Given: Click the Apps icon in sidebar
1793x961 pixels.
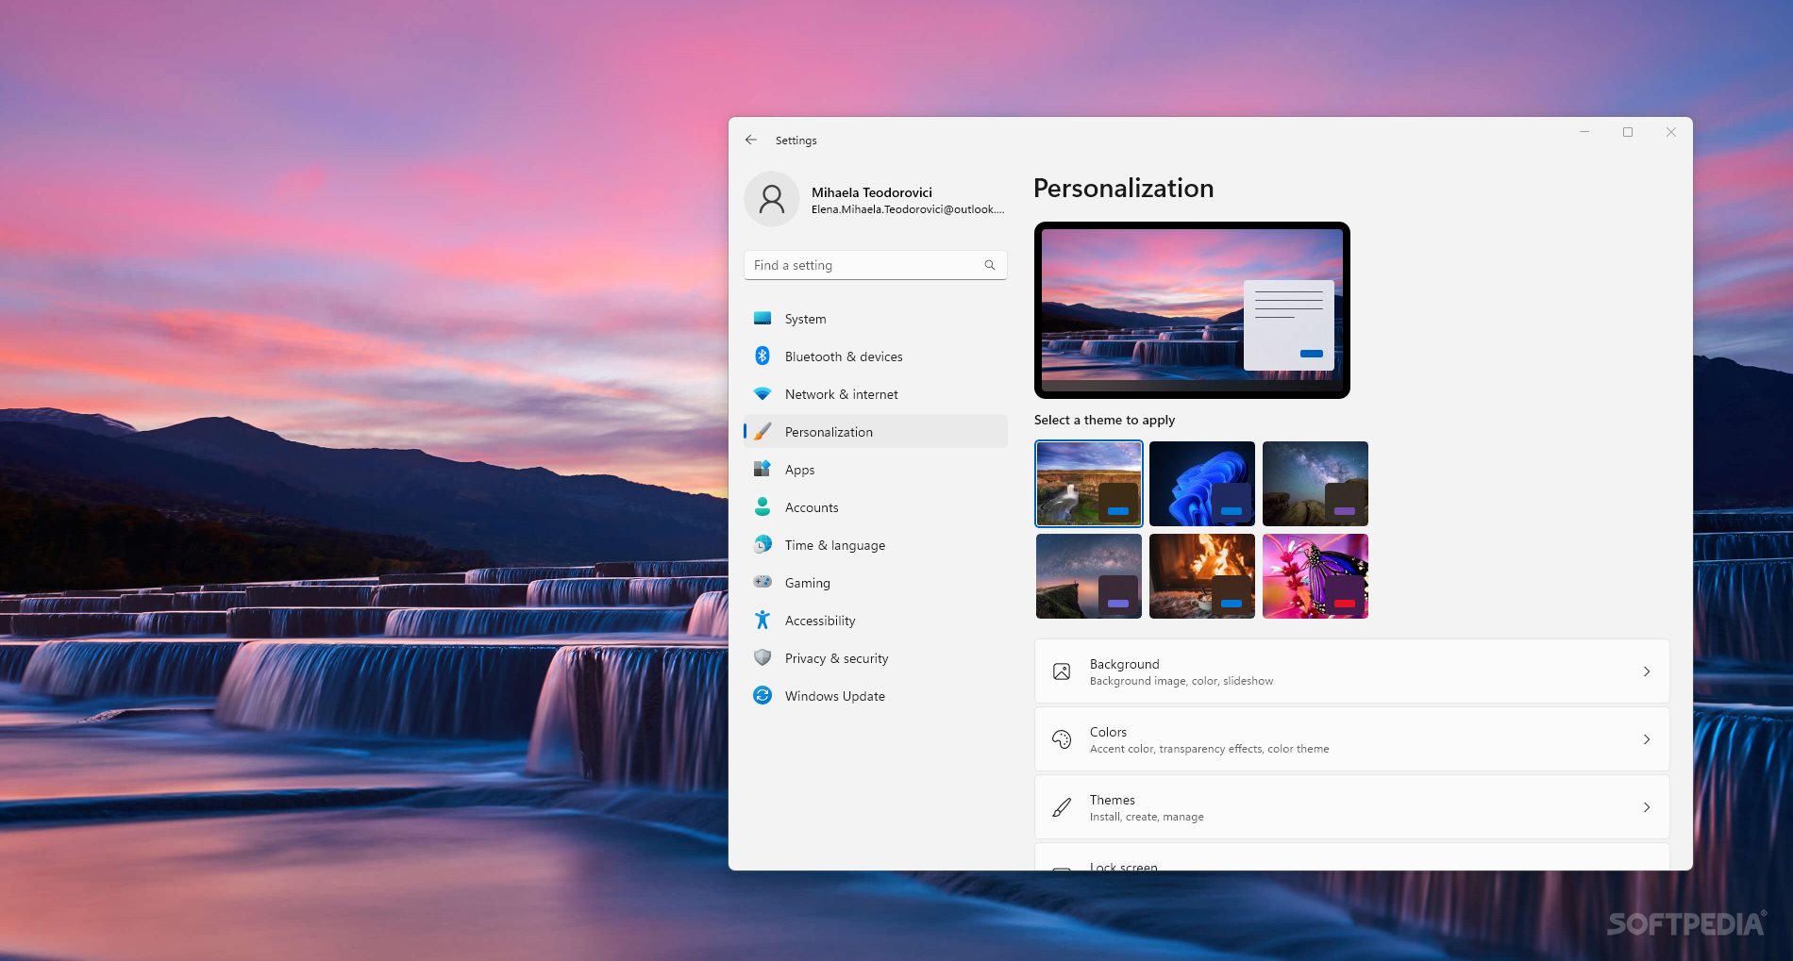Looking at the screenshot, I should [x=762, y=469].
